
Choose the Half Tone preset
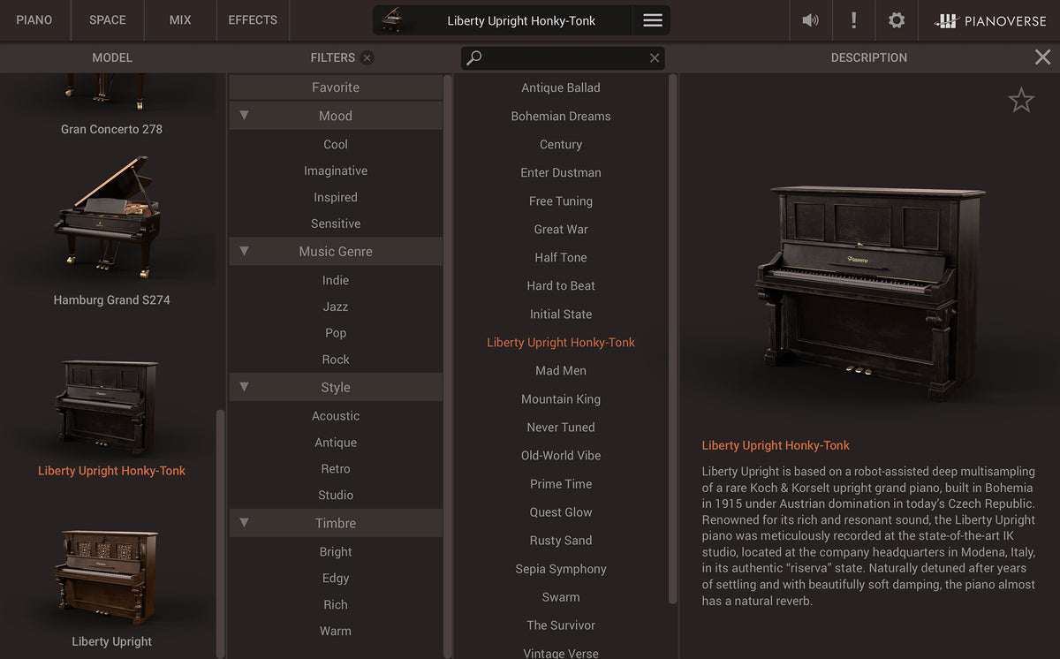tap(561, 258)
